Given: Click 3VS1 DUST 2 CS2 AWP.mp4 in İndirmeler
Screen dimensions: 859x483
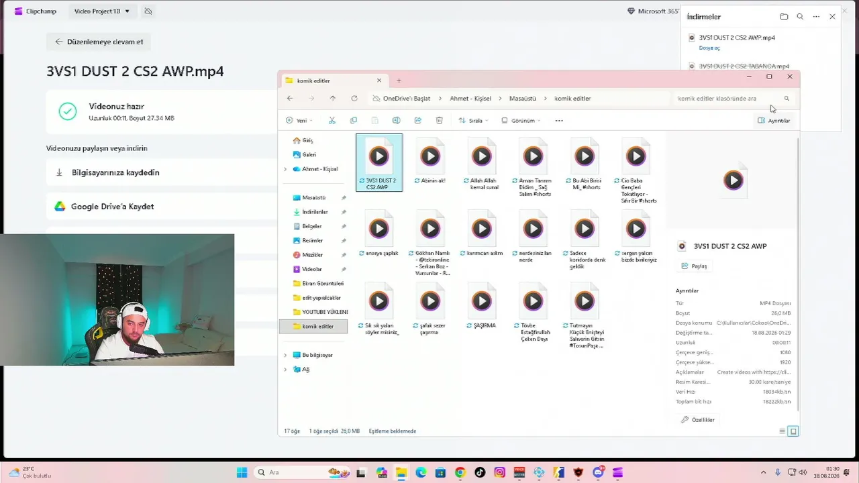Looking at the screenshot, I should tap(737, 38).
